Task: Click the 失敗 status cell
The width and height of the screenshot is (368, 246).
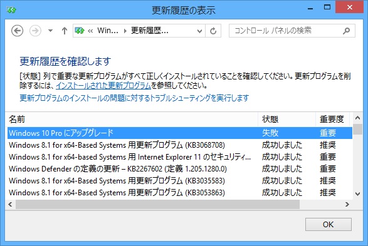Action: pos(270,133)
